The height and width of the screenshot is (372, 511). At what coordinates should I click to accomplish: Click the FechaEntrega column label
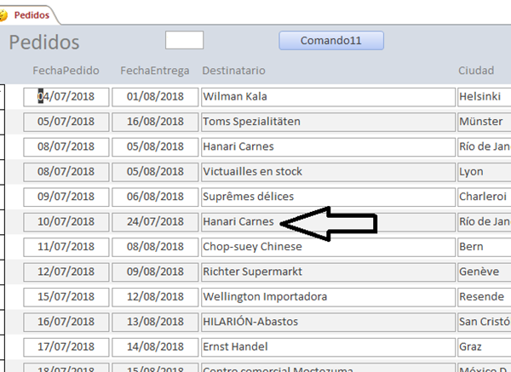tap(155, 71)
